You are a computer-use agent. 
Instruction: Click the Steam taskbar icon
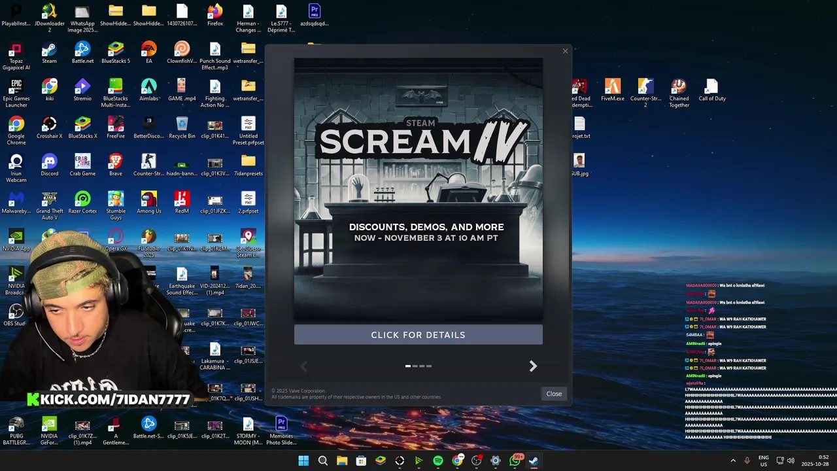click(x=534, y=461)
